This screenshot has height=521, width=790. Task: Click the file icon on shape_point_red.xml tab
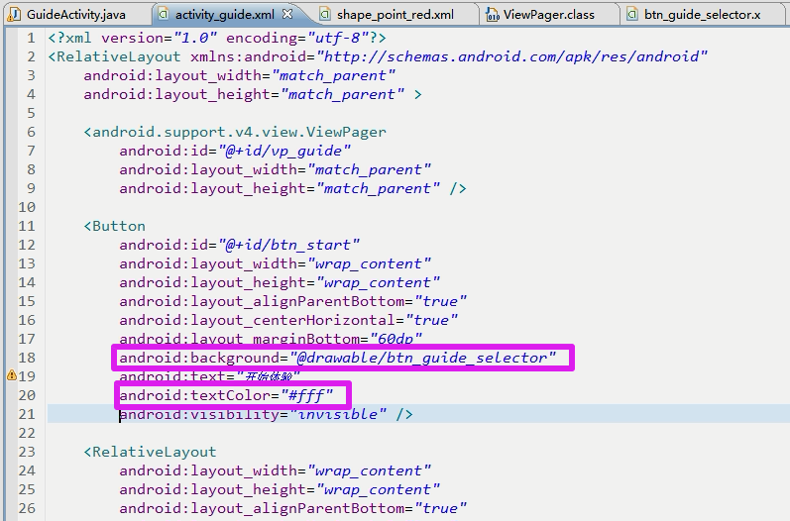pos(324,15)
